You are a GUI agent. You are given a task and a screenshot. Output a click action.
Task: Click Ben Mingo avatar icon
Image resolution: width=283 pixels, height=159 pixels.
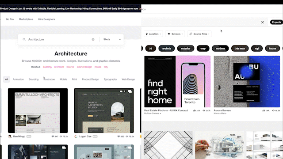coord(10,136)
